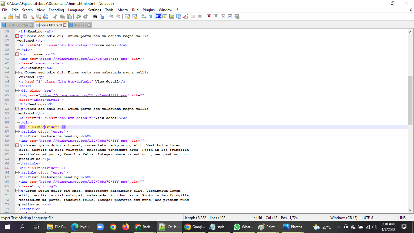Print the document using printer icon
Screen dimensions: 414x233
[x=46, y=17]
